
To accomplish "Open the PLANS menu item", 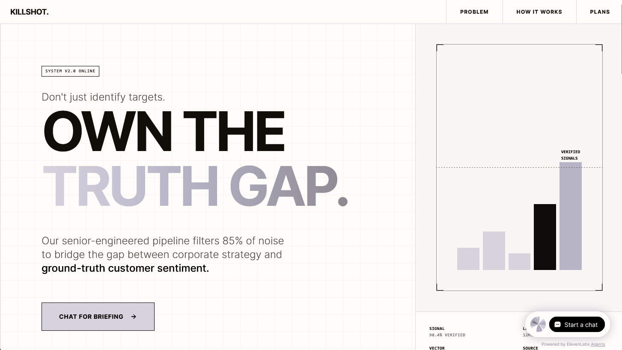I will (600, 12).
